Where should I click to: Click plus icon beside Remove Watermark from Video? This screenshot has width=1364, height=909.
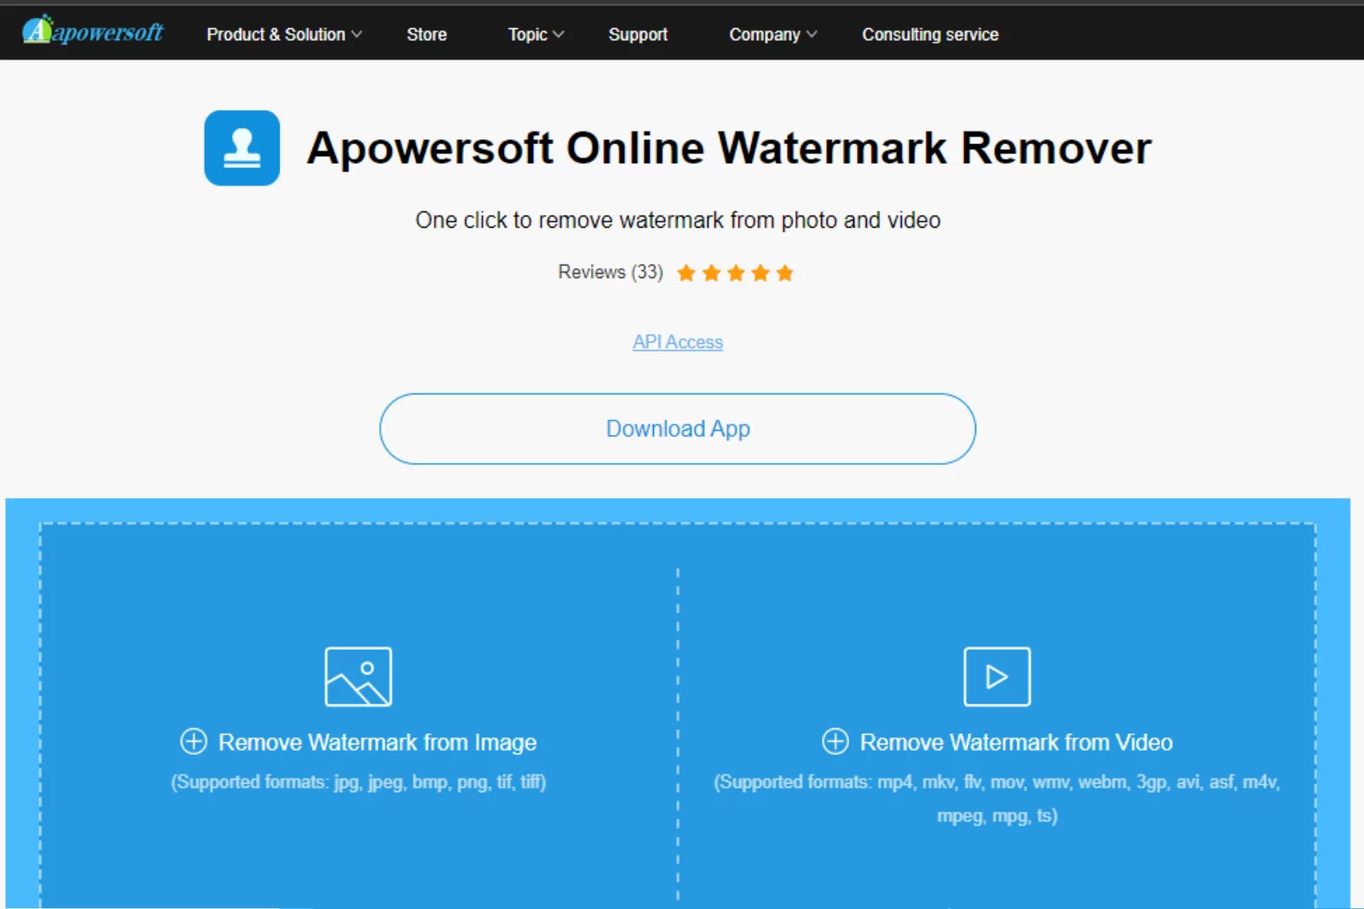point(835,741)
